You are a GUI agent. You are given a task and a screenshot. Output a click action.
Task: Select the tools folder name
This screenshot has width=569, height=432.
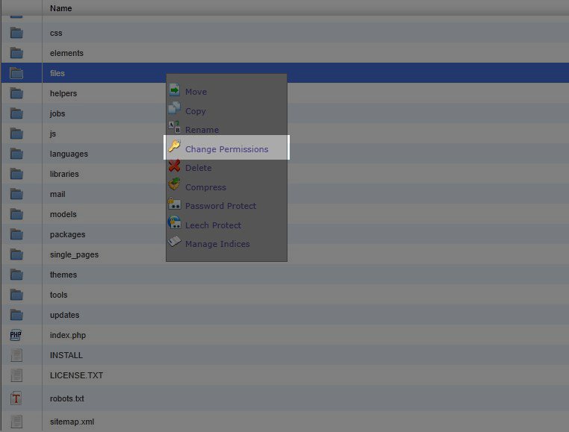point(59,295)
